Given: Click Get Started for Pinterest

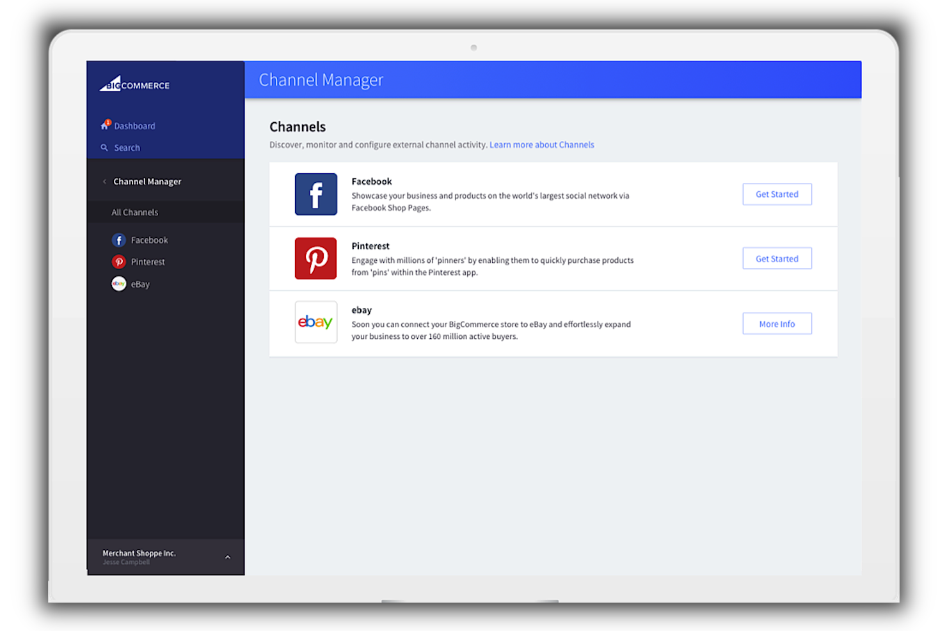Looking at the screenshot, I should point(777,258).
